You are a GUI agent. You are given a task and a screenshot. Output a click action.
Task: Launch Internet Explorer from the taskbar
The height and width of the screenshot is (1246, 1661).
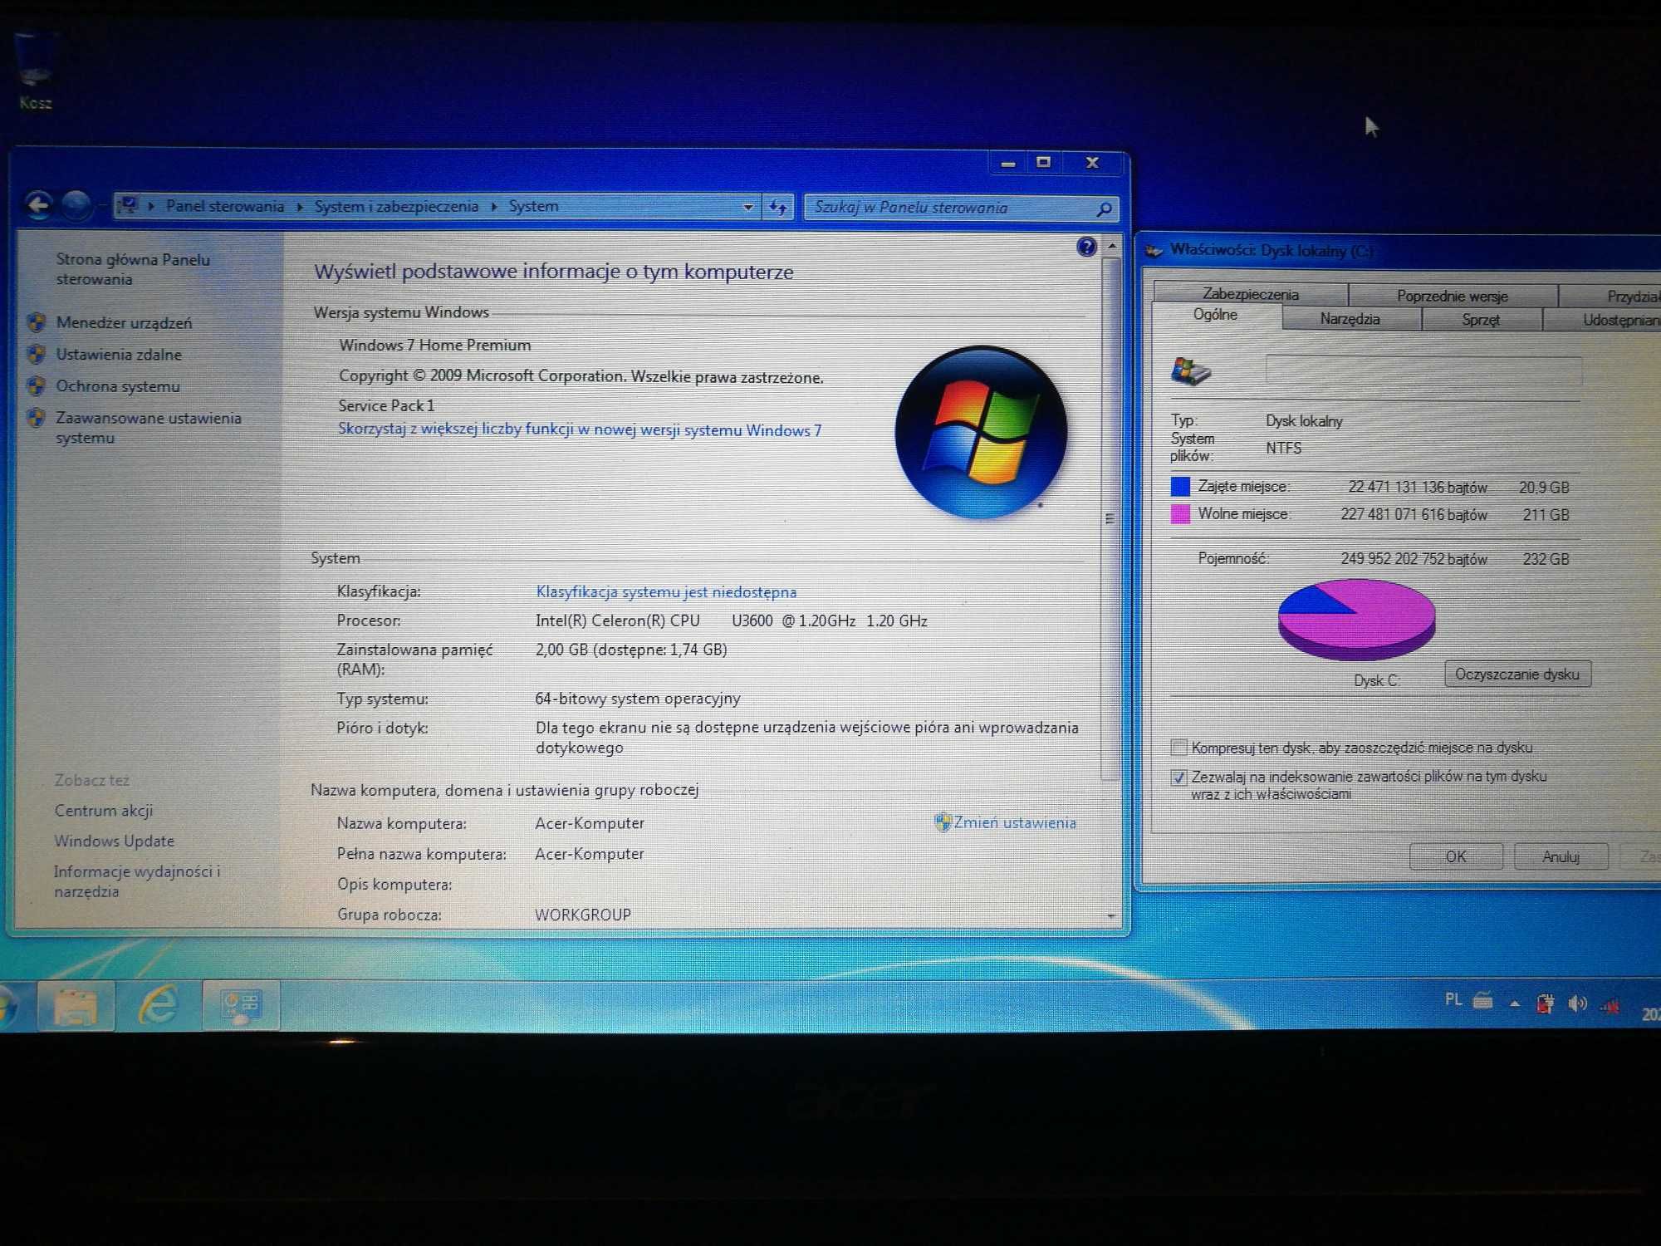click(158, 1005)
